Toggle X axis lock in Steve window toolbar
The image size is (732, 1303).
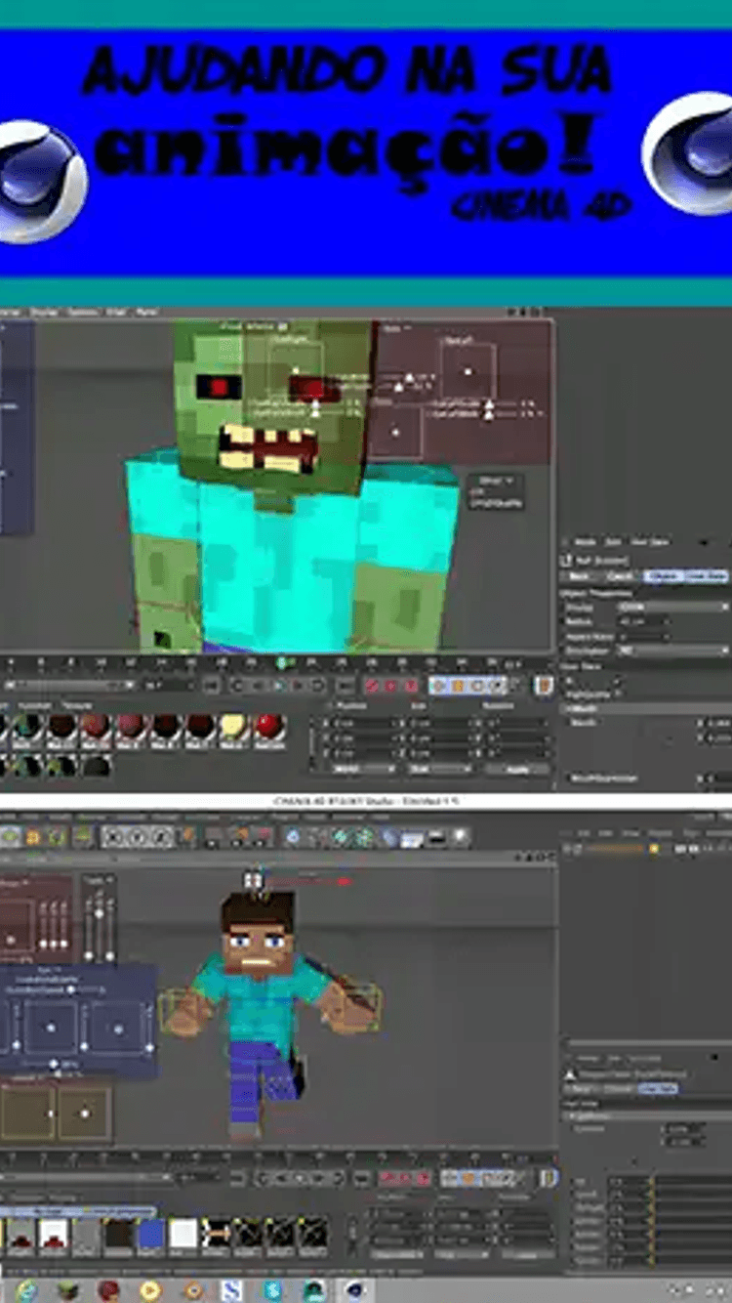114,838
